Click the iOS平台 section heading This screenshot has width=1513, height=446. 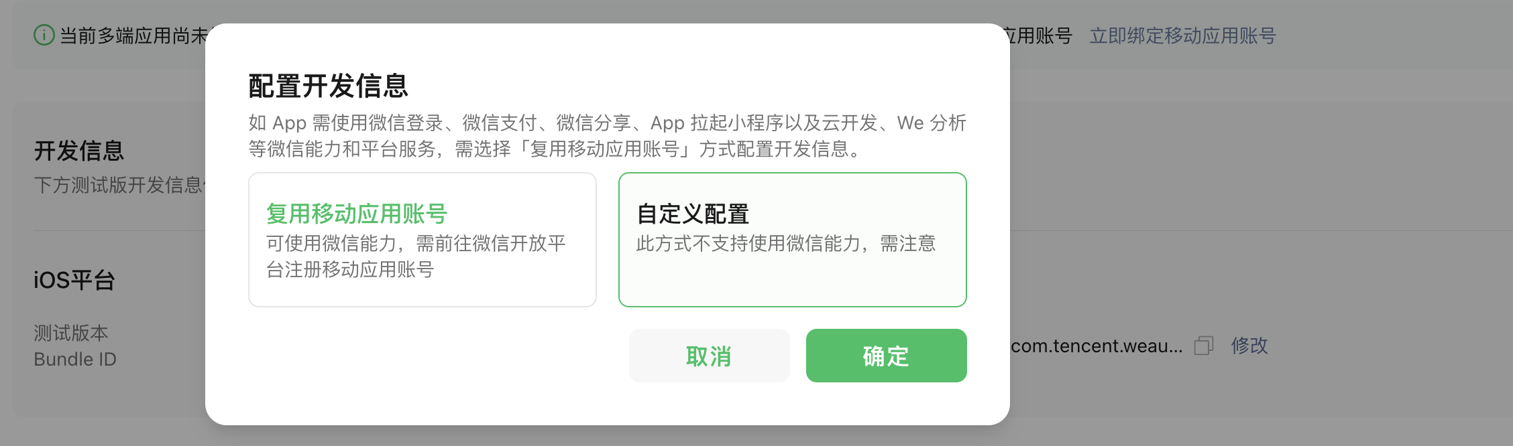[74, 279]
